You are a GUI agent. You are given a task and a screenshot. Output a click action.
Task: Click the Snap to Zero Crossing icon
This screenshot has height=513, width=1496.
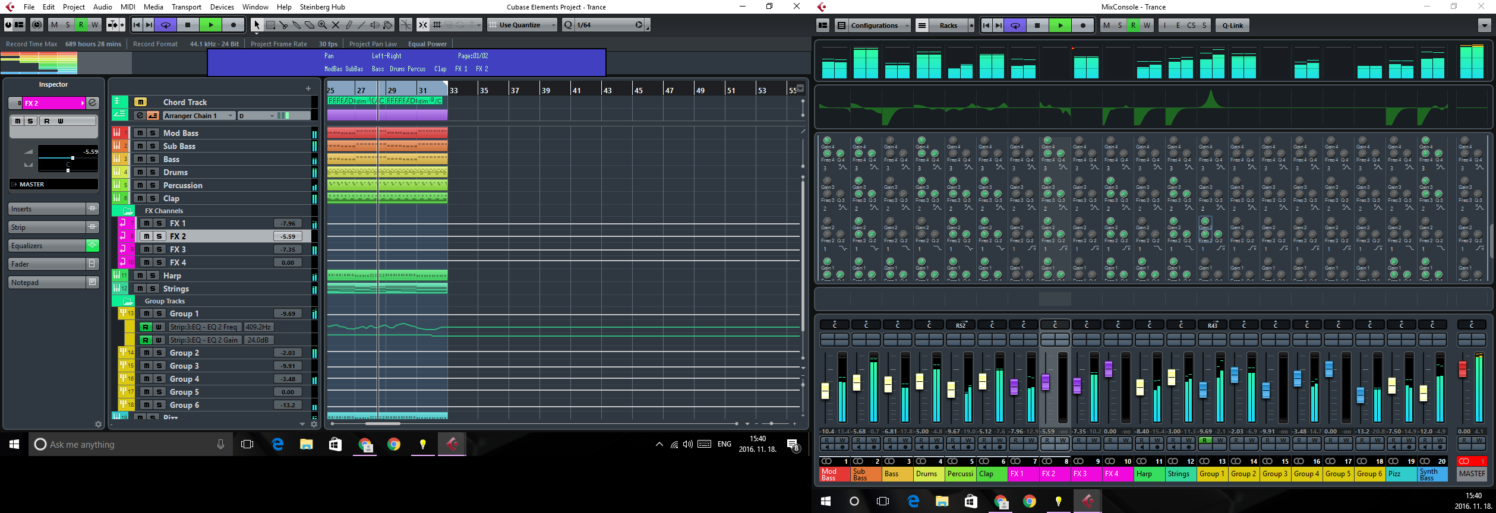point(405,25)
